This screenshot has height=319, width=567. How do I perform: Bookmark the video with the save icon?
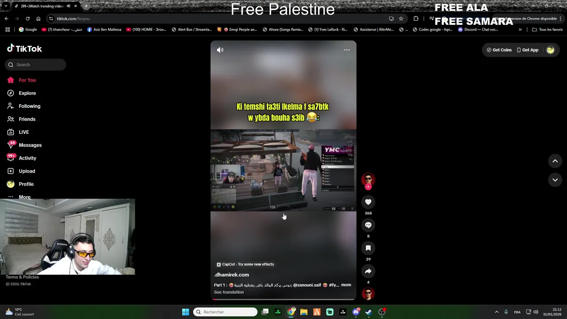(x=368, y=248)
